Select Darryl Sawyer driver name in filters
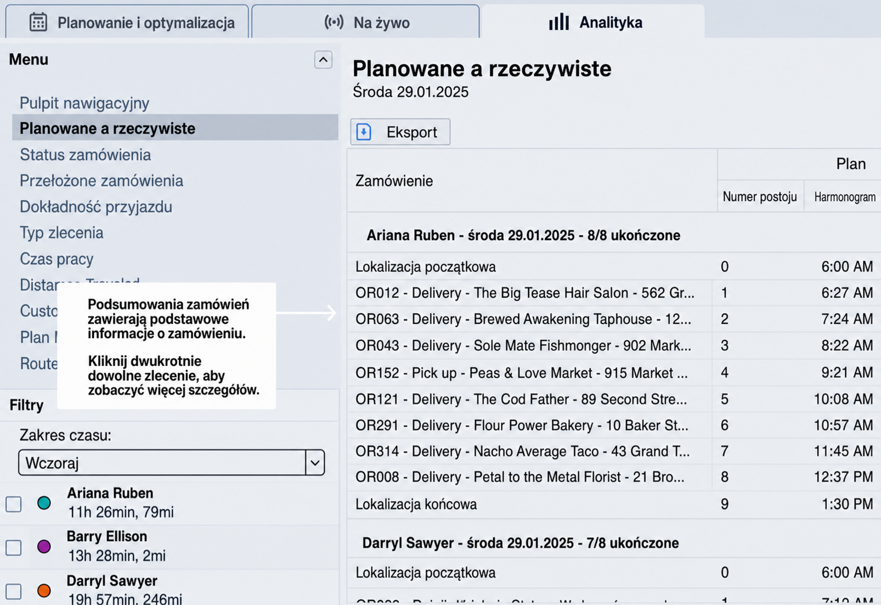Viewport: 881px width, 605px height. point(112,581)
